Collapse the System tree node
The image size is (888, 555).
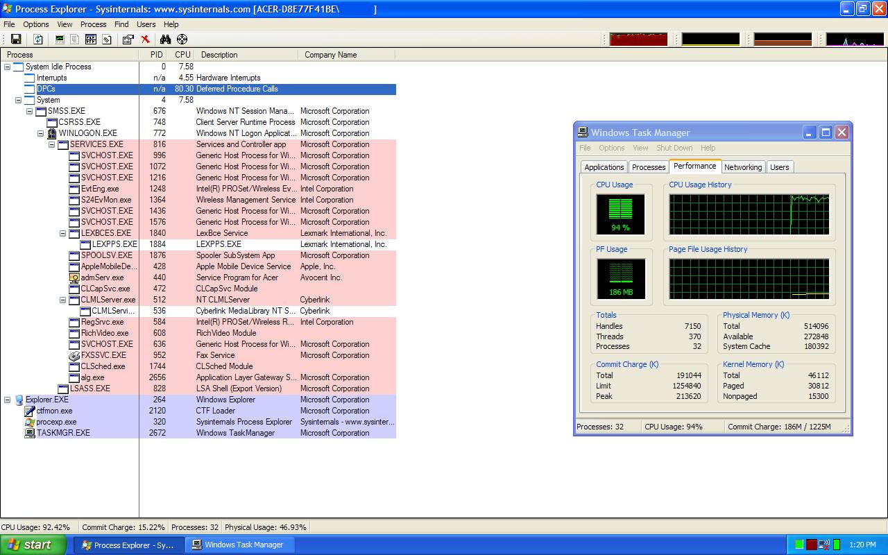(x=19, y=100)
